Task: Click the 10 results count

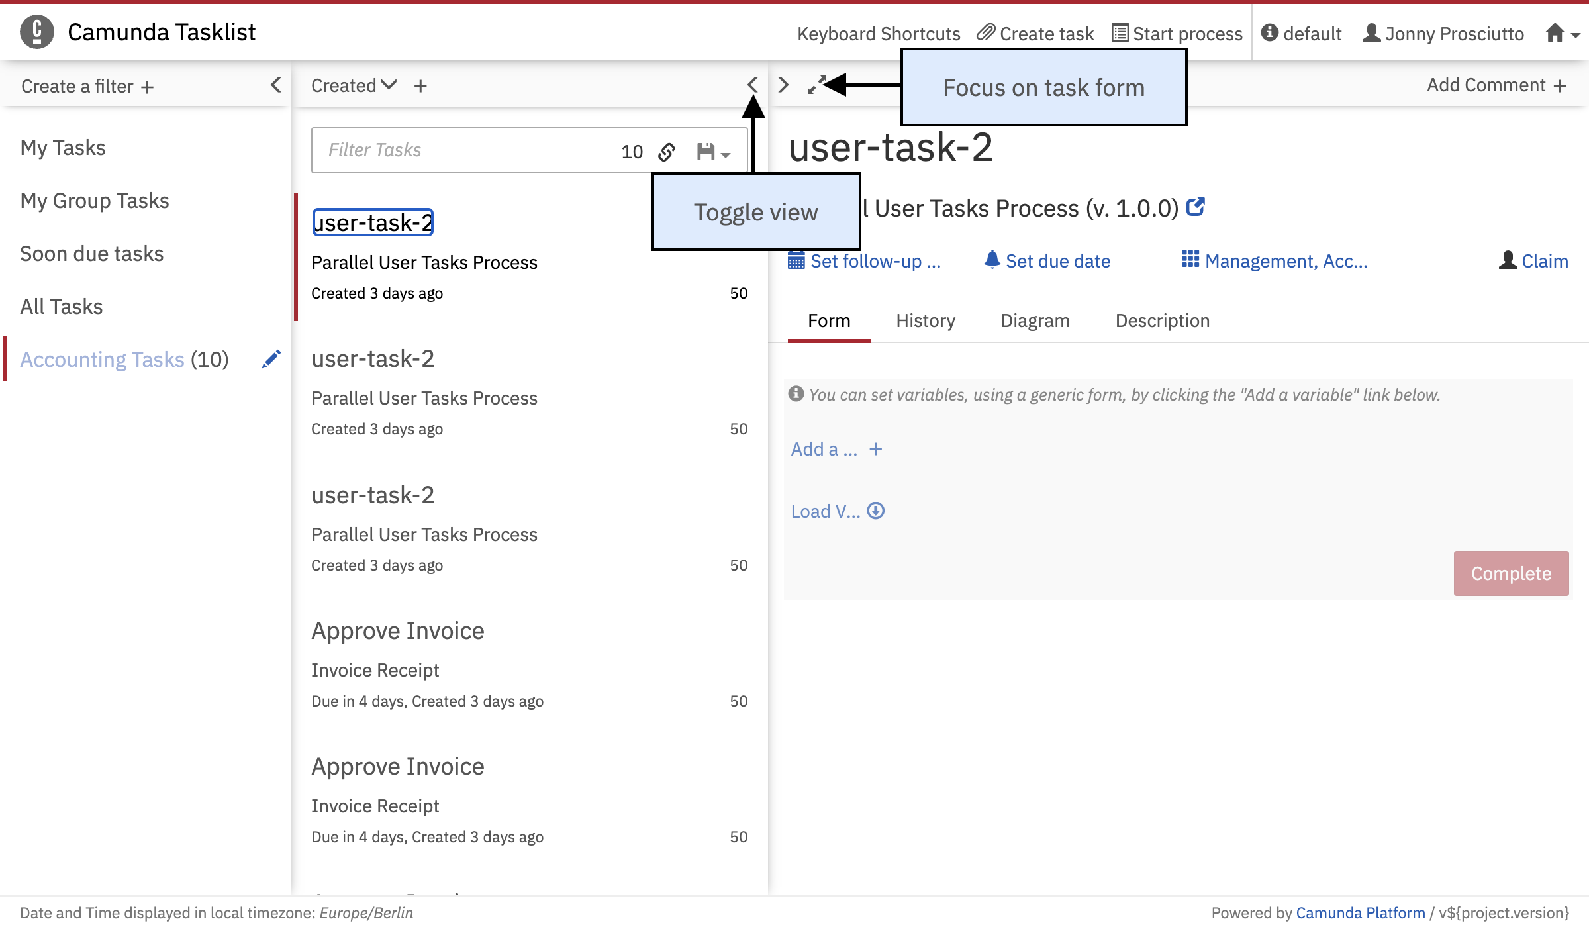Action: pos(632,152)
